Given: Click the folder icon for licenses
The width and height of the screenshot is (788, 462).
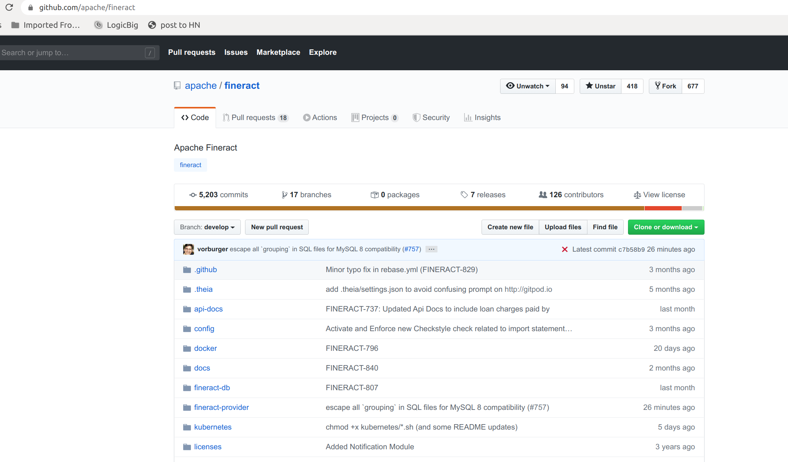Looking at the screenshot, I should pos(187,447).
